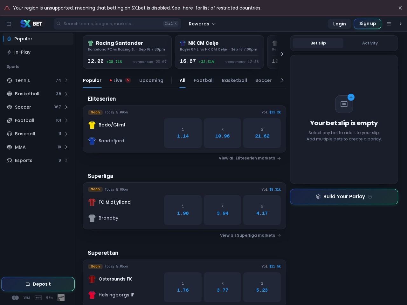
Task: Expand the Soccer sport chevron
Action: [66, 107]
